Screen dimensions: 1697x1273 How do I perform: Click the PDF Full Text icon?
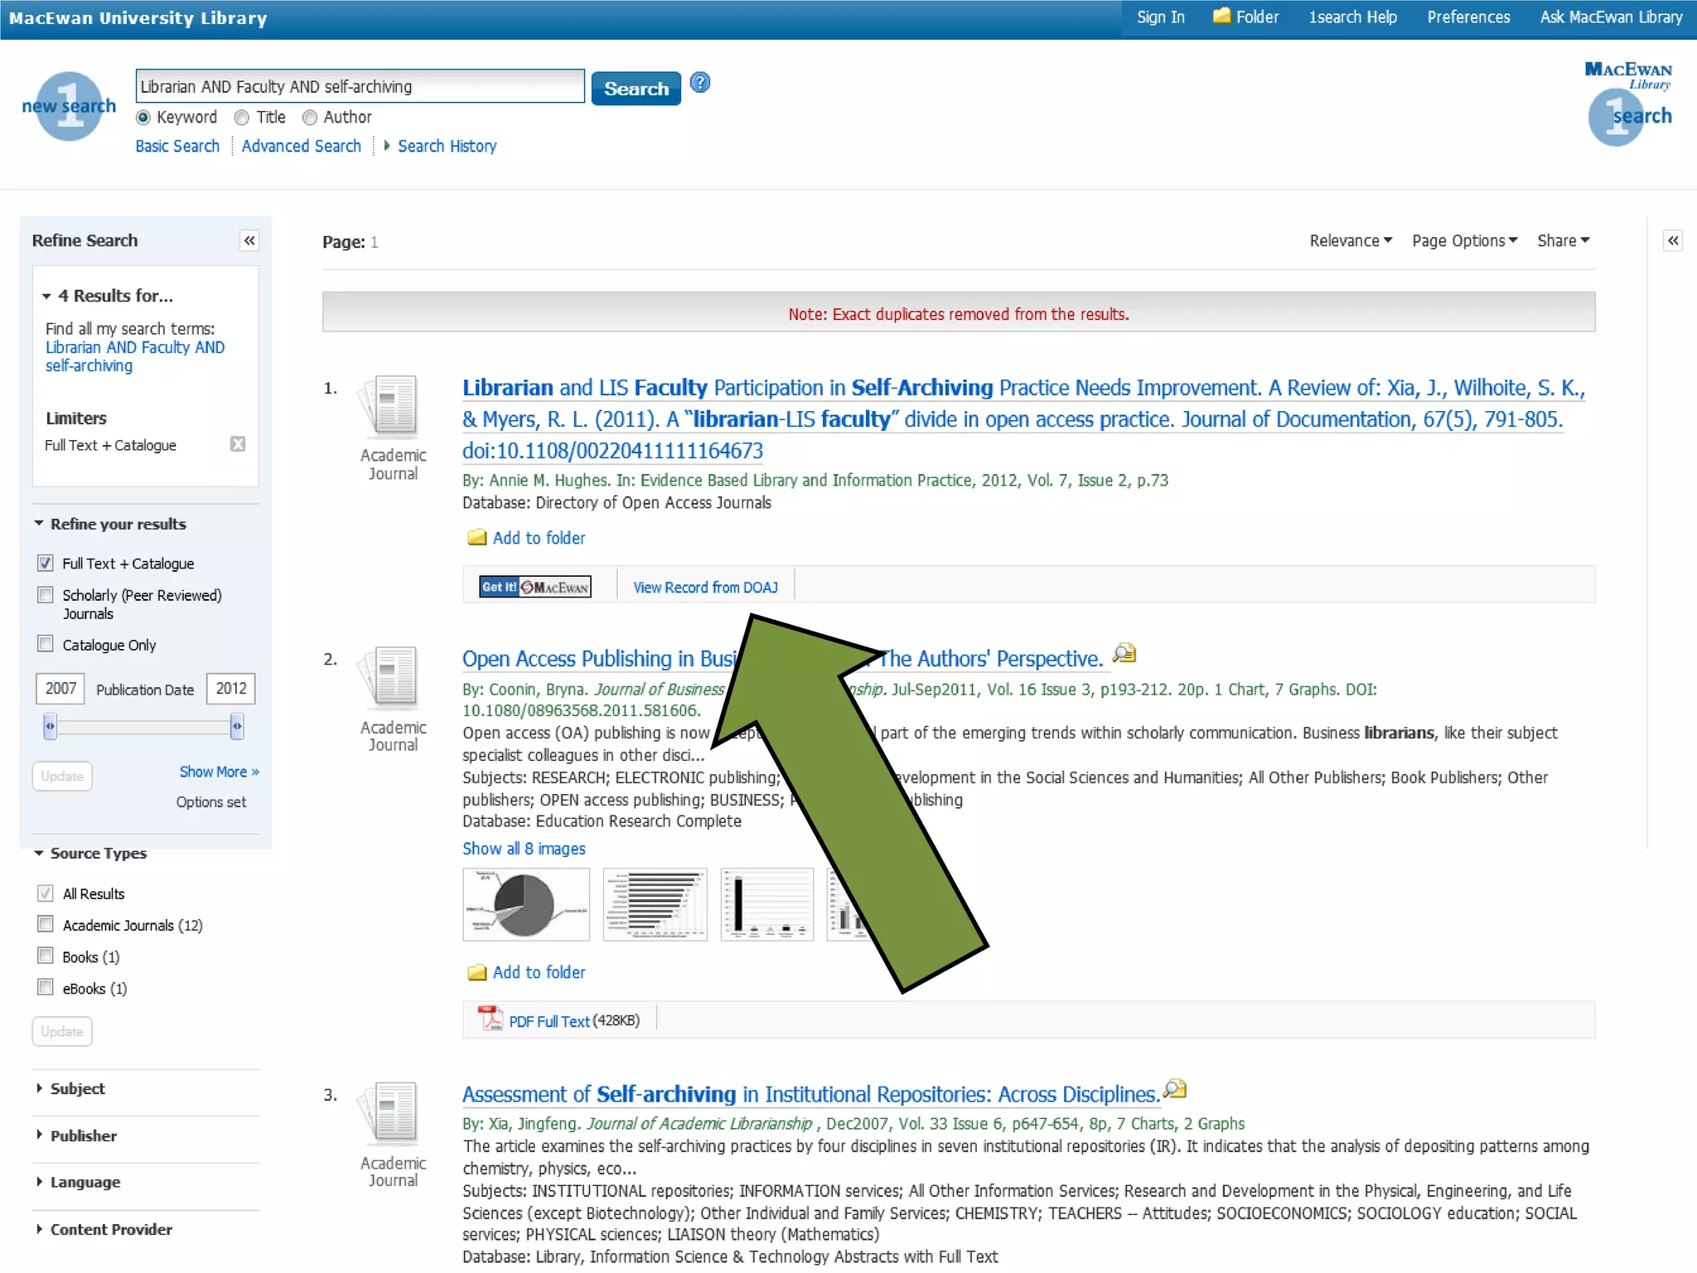coord(491,1019)
